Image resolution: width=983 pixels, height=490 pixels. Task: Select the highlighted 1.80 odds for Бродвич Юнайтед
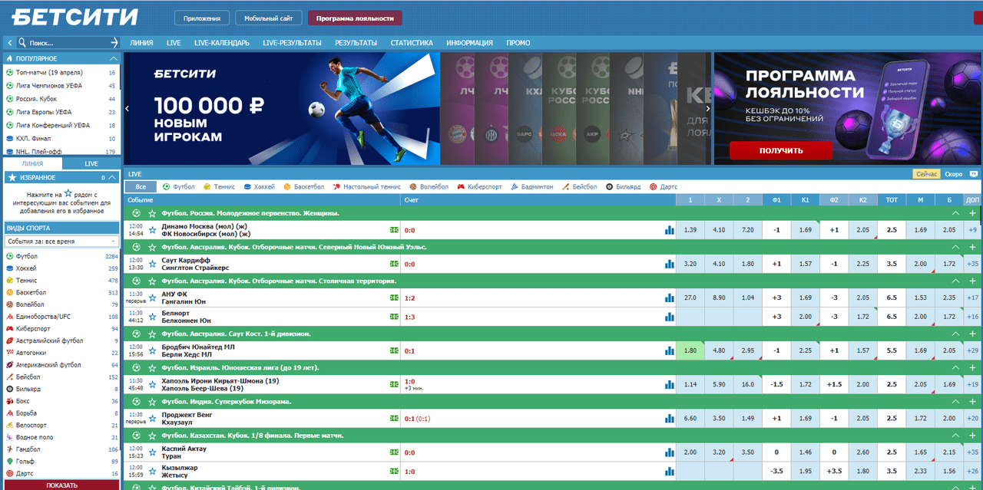(x=690, y=350)
